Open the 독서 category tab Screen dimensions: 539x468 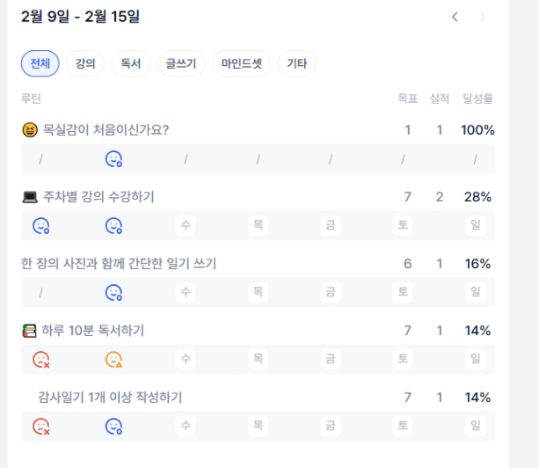pos(130,63)
